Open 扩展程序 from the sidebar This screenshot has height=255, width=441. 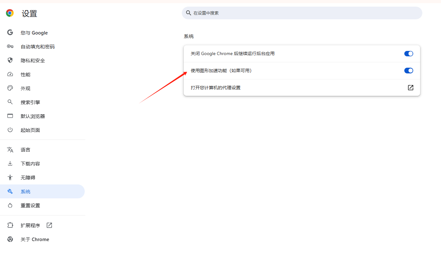pos(42,225)
